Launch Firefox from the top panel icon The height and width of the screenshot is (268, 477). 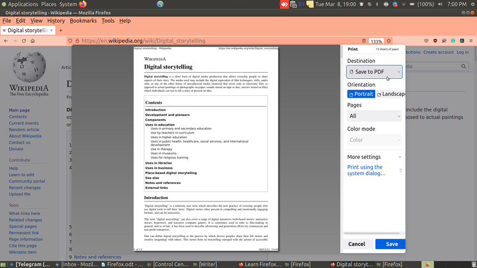pos(83,4)
